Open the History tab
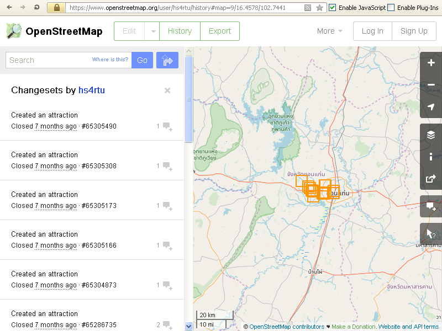 [180, 31]
